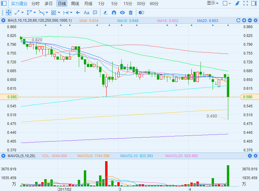Select the measure range tool

[x=66, y=13]
